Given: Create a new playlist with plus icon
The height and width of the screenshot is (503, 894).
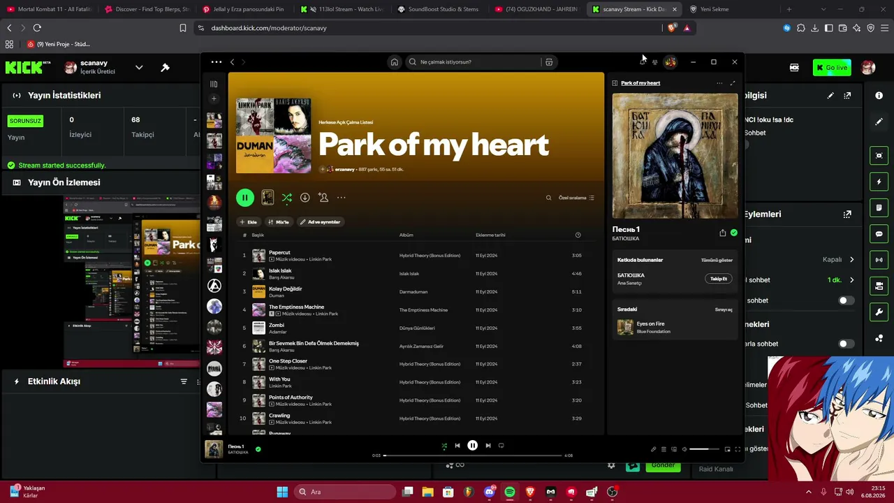Looking at the screenshot, I should pyautogui.click(x=214, y=99).
